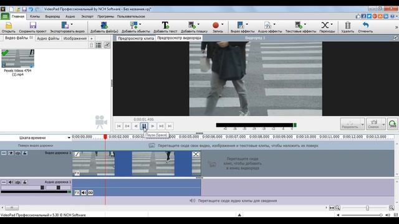The image size is (399, 224).
Task: Click the green application menu button
Action: pos(5,17)
